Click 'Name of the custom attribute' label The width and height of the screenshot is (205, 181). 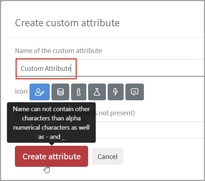pos(58,50)
